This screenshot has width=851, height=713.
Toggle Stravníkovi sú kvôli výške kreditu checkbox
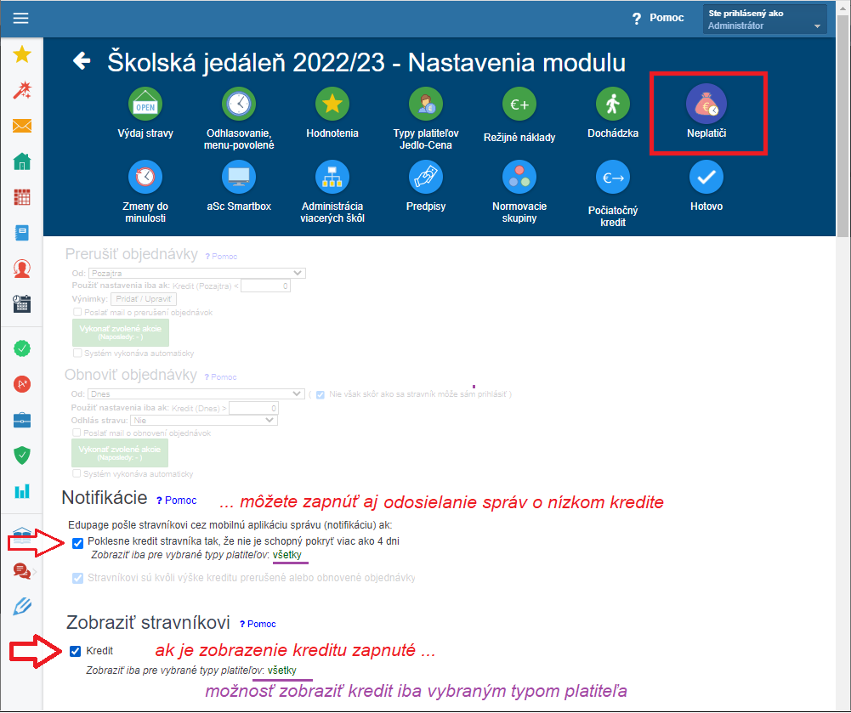[x=77, y=579]
